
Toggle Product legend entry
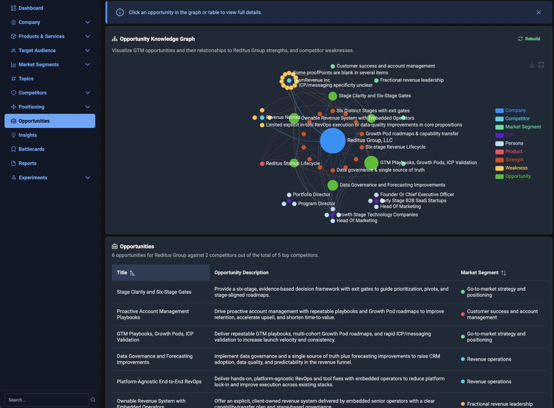tap(509, 152)
